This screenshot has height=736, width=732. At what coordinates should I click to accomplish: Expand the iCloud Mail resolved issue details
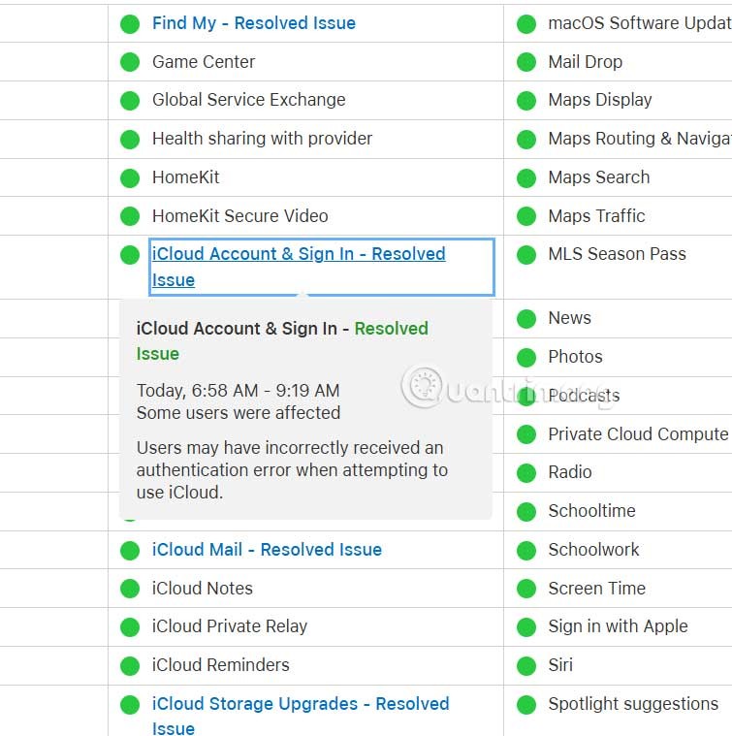click(x=267, y=550)
